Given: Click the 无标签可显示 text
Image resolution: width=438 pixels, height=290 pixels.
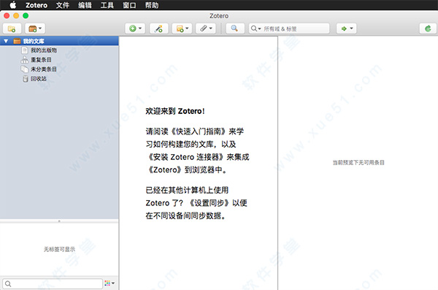Looking at the screenshot, I should point(60,249).
